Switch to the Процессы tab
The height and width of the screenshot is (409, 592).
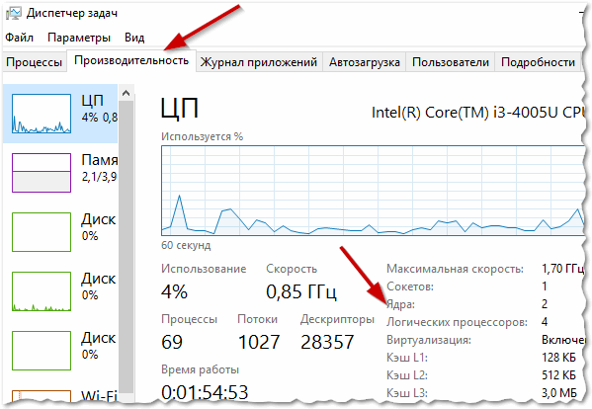tap(34, 62)
